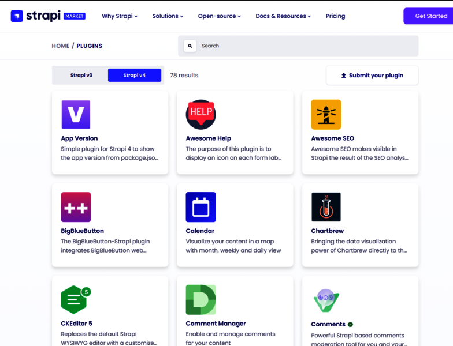Screen dimensions: 453x346
Task: Click 'The purpose of this plugin is to' description
Action: click(229, 149)
